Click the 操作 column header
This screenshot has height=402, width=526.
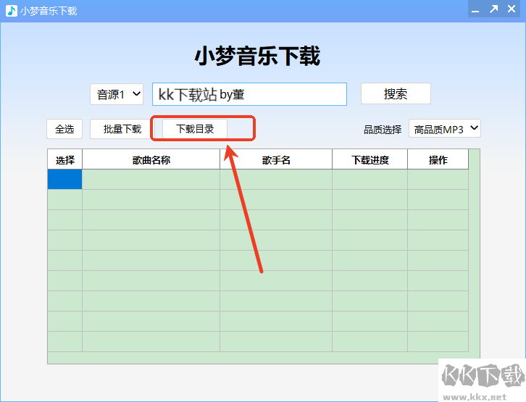[438, 159]
